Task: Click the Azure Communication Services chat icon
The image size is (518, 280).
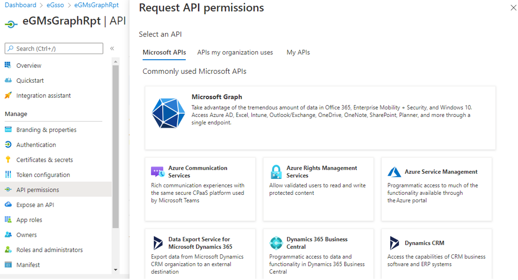Action: point(158,172)
